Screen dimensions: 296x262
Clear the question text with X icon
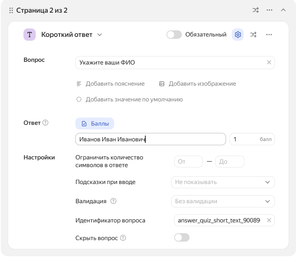[x=269, y=62]
